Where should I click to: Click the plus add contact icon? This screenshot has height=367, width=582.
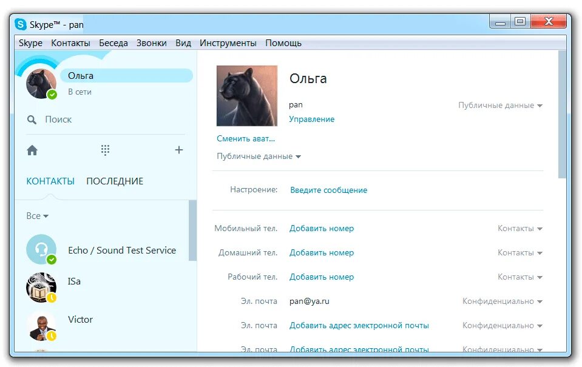click(x=179, y=150)
